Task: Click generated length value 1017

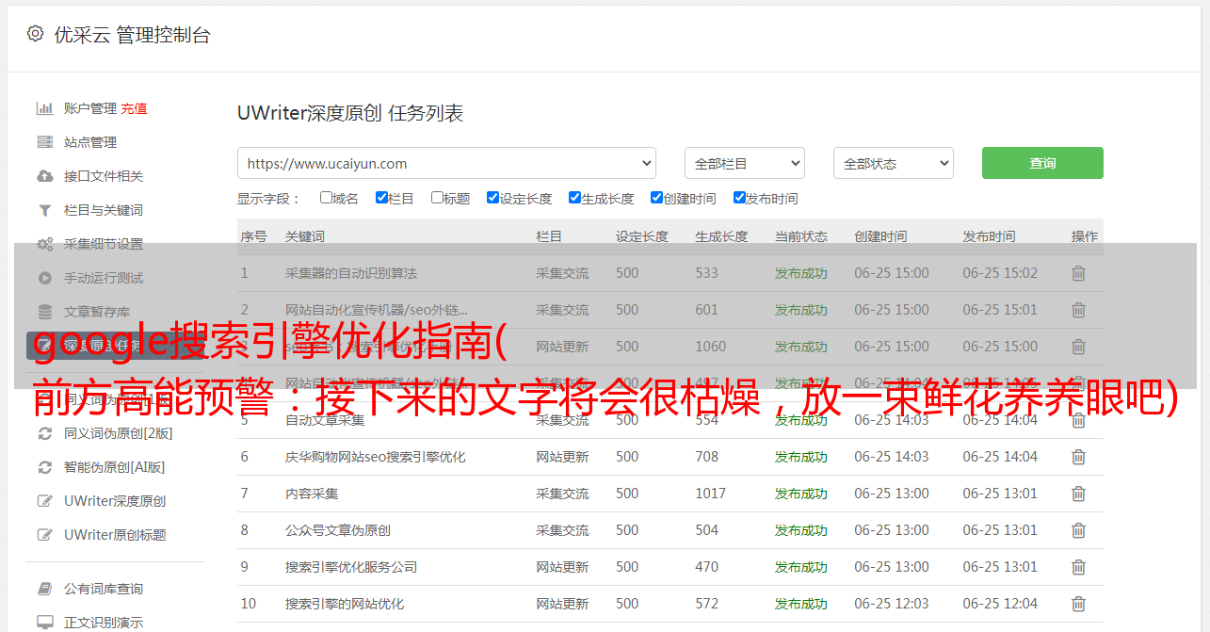Action: coord(711,494)
